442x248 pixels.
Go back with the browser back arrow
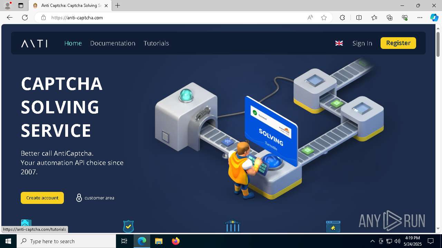(x=10, y=18)
